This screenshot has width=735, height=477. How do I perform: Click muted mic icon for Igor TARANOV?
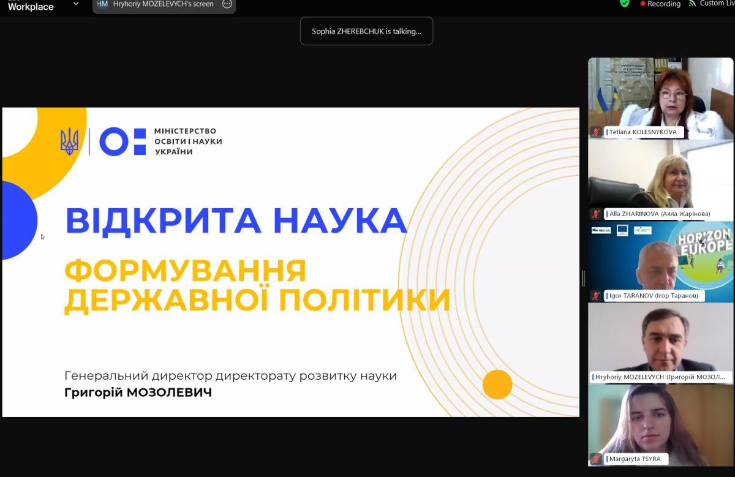pos(596,296)
